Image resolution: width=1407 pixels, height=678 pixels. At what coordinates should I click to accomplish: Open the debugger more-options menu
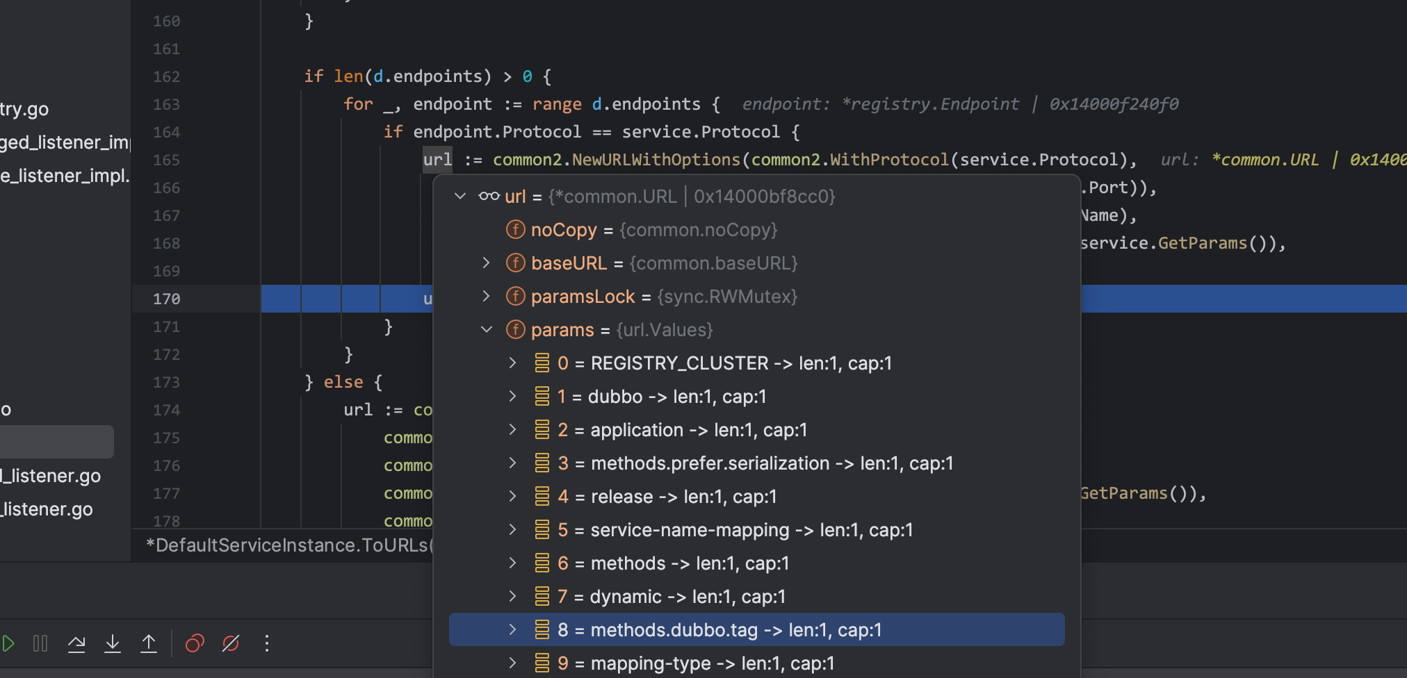[266, 643]
